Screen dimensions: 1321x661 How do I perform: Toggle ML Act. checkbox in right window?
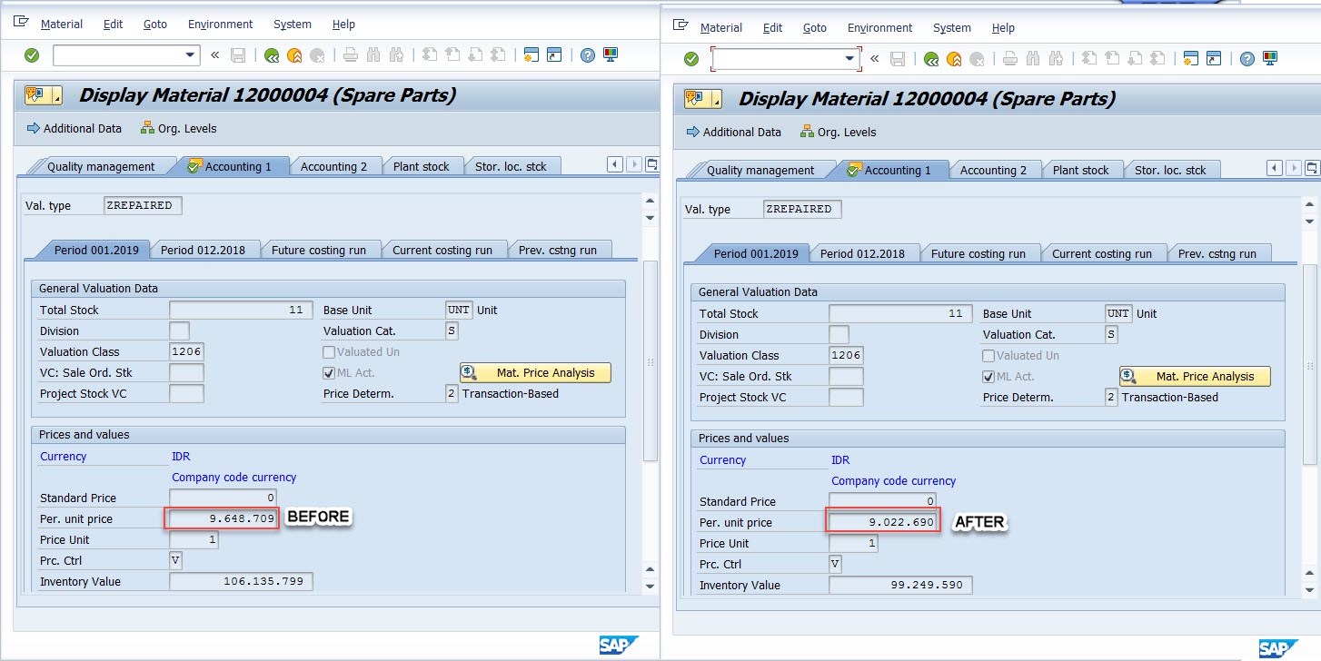click(x=988, y=376)
